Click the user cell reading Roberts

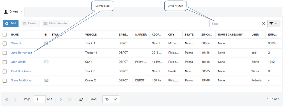click(x=256, y=81)
